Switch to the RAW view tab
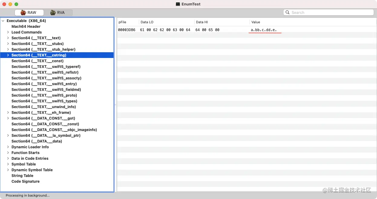Image resolution: width=377 pixels, height=199 pixels. click(x=29, y=13)
